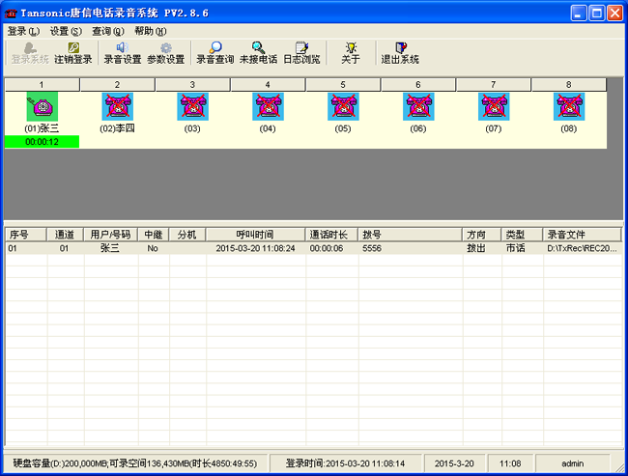This screenshot has height=476, width=628.
Task: Show 未接电话 missed calls
Action: [x=258, y=52]
